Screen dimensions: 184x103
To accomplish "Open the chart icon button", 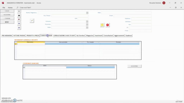I will coord(32,21).
